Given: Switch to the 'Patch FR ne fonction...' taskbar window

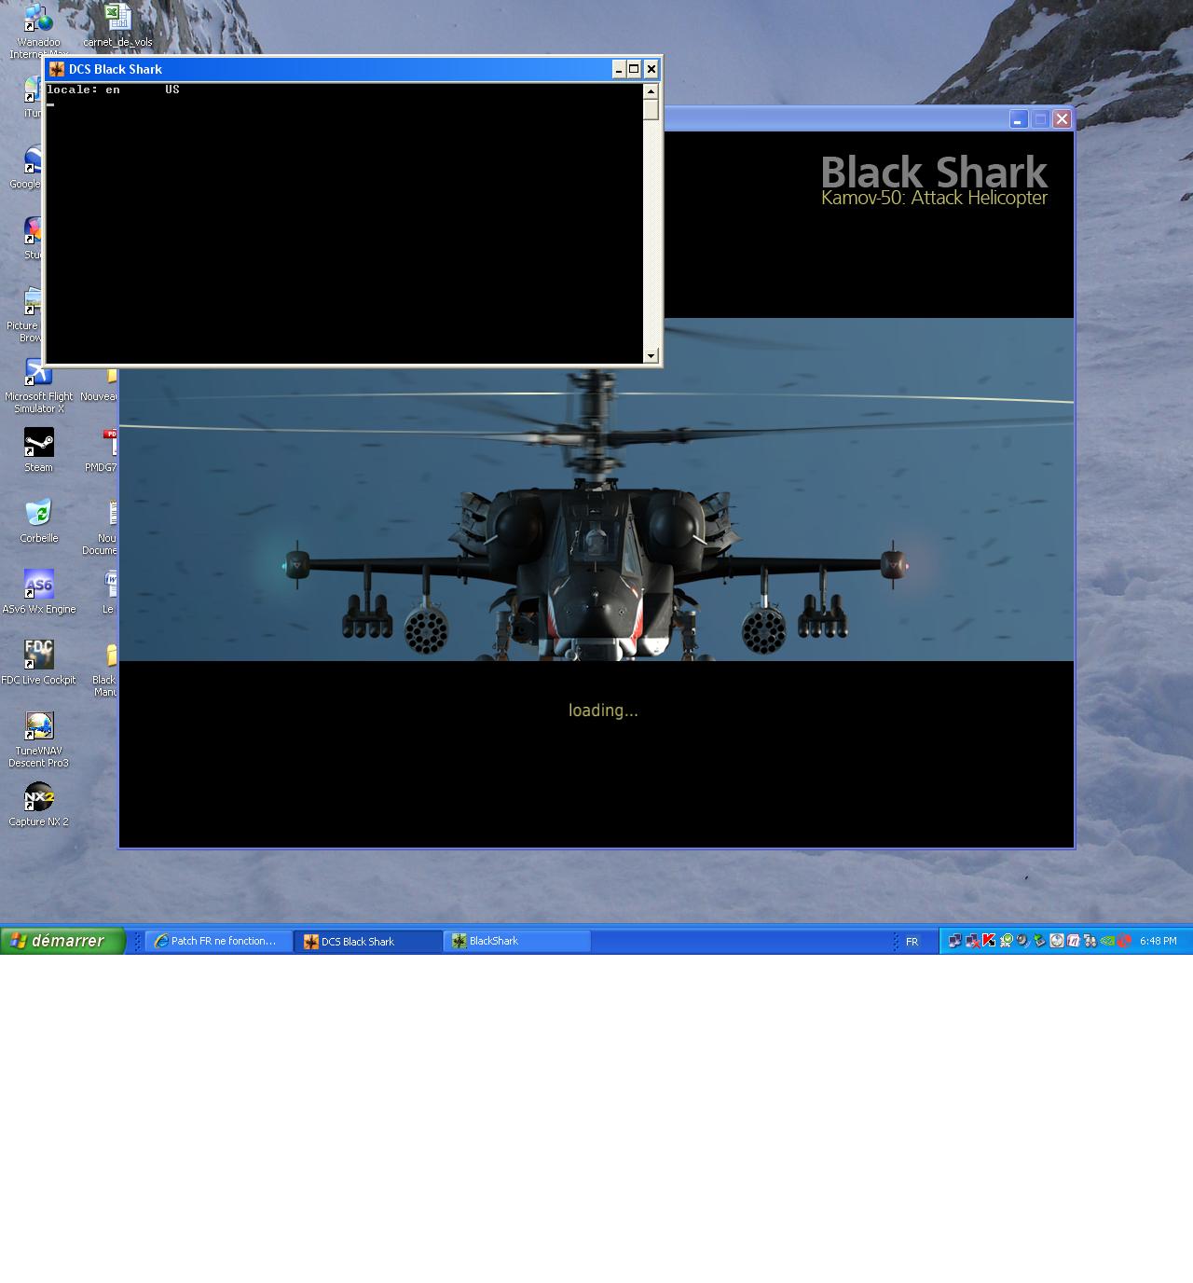Looking at the screenshot, I should coord(219,942).
